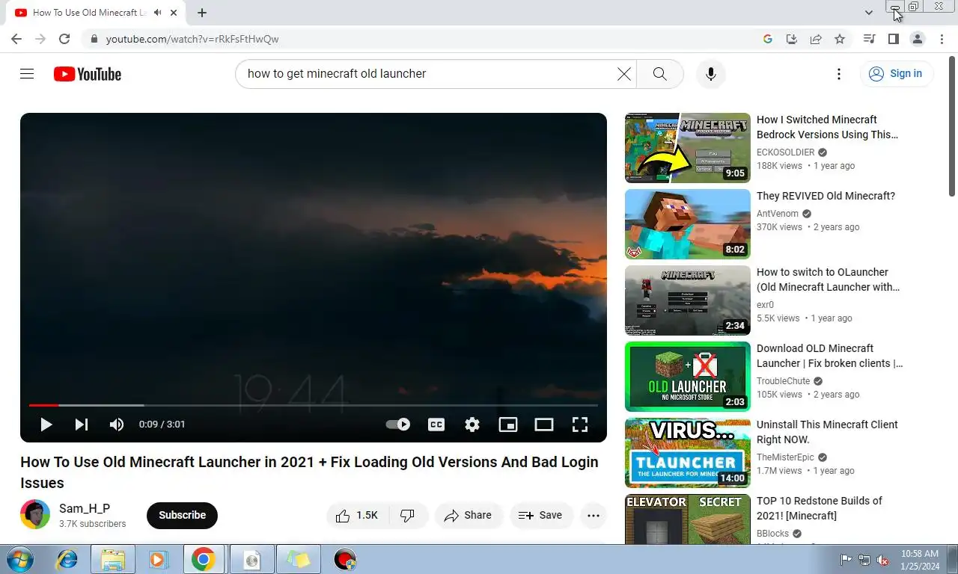Open How to switch to OLauncher title
The width and height of the screenshot is (958, 574).
[829, 280]
